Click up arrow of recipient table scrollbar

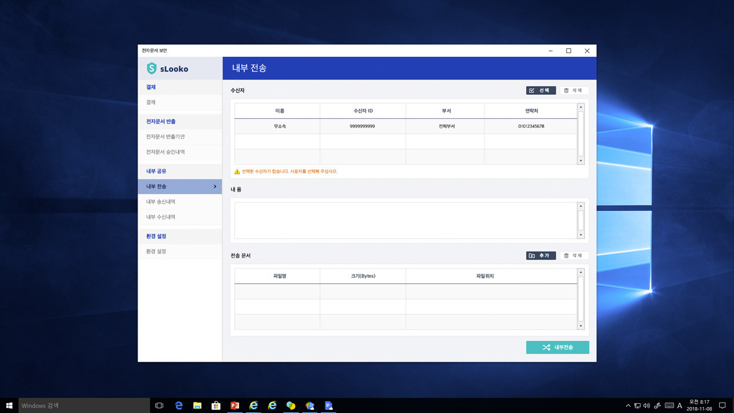coord(581,107)
